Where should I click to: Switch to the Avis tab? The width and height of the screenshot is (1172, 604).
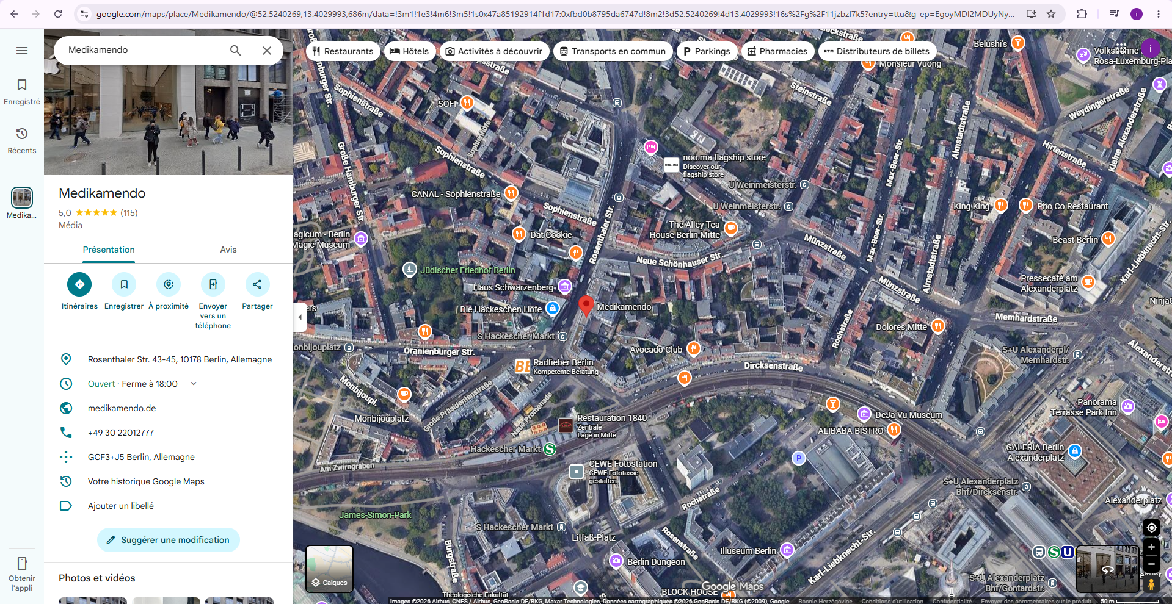point(228,250)
